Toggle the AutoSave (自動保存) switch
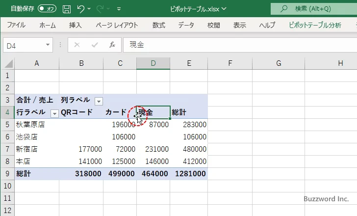 point(47,9)
